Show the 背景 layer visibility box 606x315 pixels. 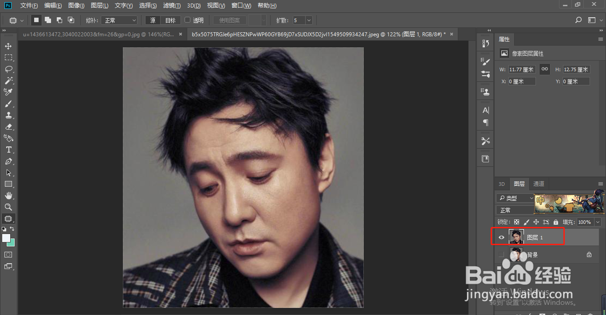(501, 254)
